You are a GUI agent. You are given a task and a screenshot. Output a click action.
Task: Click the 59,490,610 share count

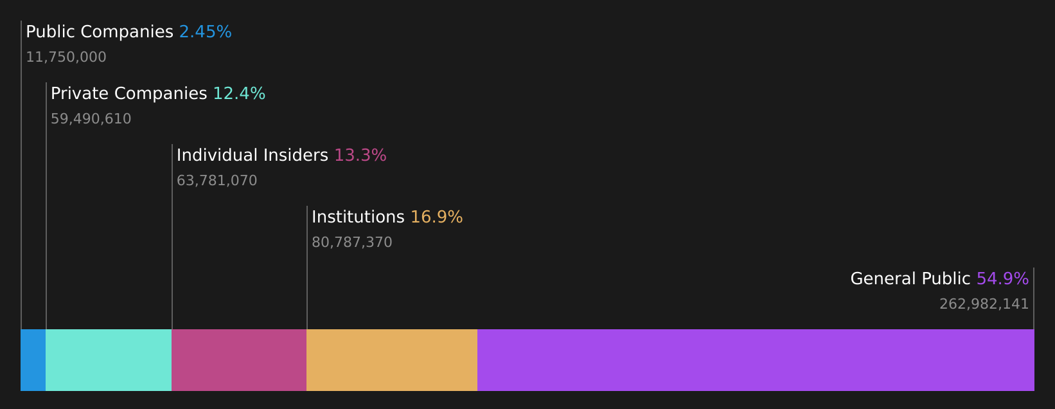click(91, 119)
